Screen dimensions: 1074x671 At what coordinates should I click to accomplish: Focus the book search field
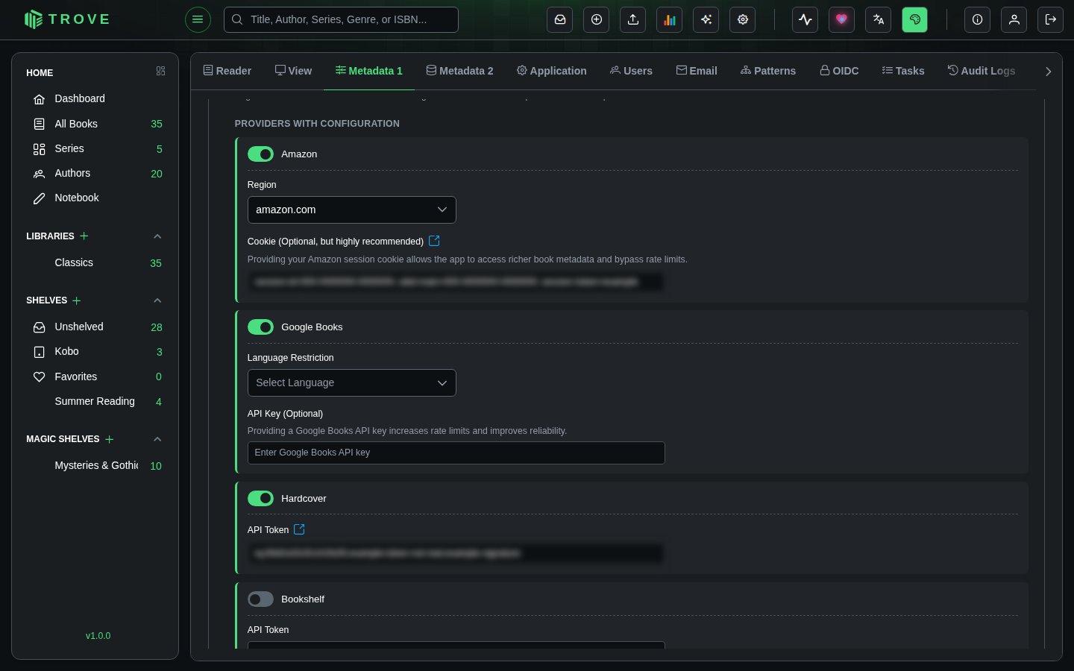pyautogui.click(x=342, y=20)
